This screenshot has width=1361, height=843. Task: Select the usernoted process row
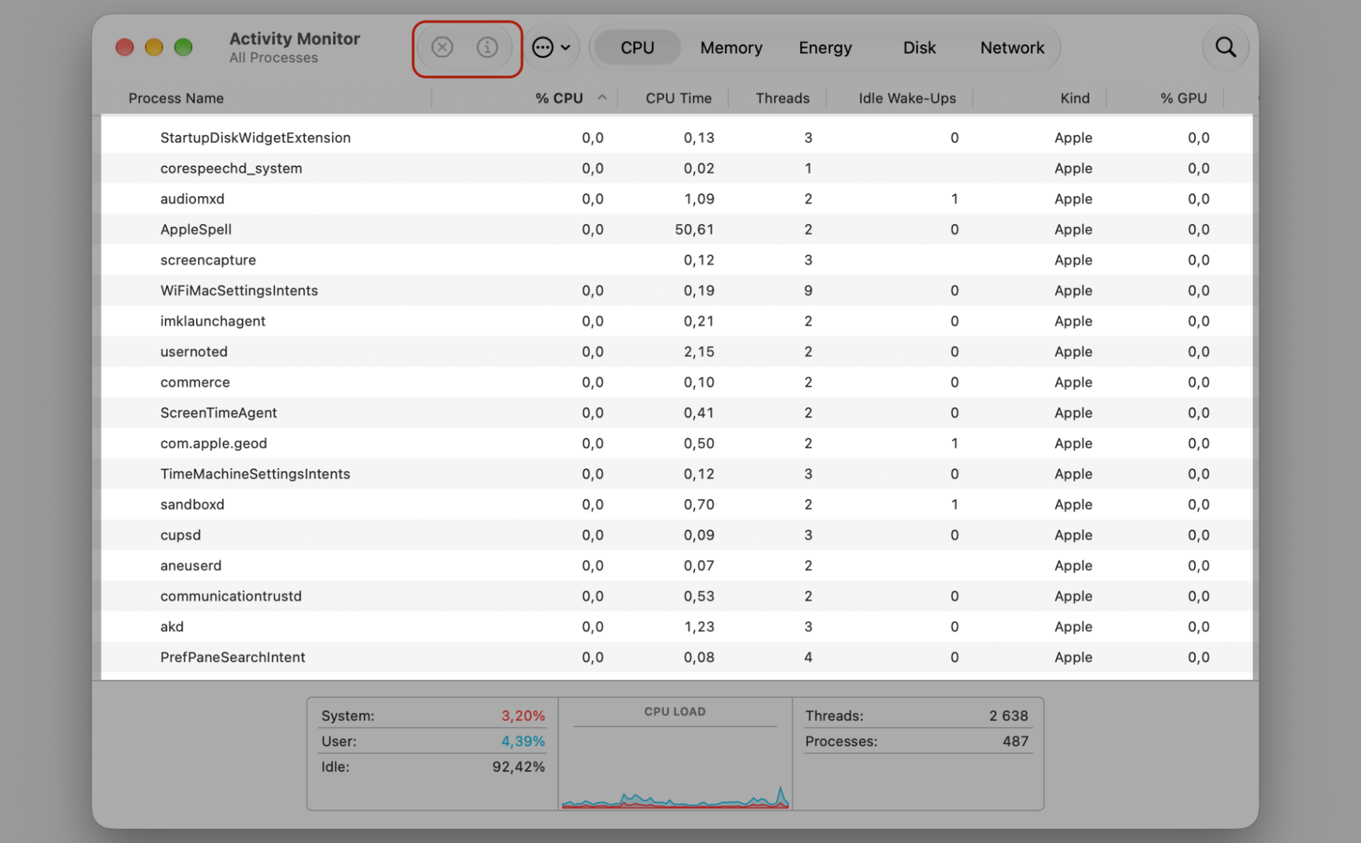(677, 352)
